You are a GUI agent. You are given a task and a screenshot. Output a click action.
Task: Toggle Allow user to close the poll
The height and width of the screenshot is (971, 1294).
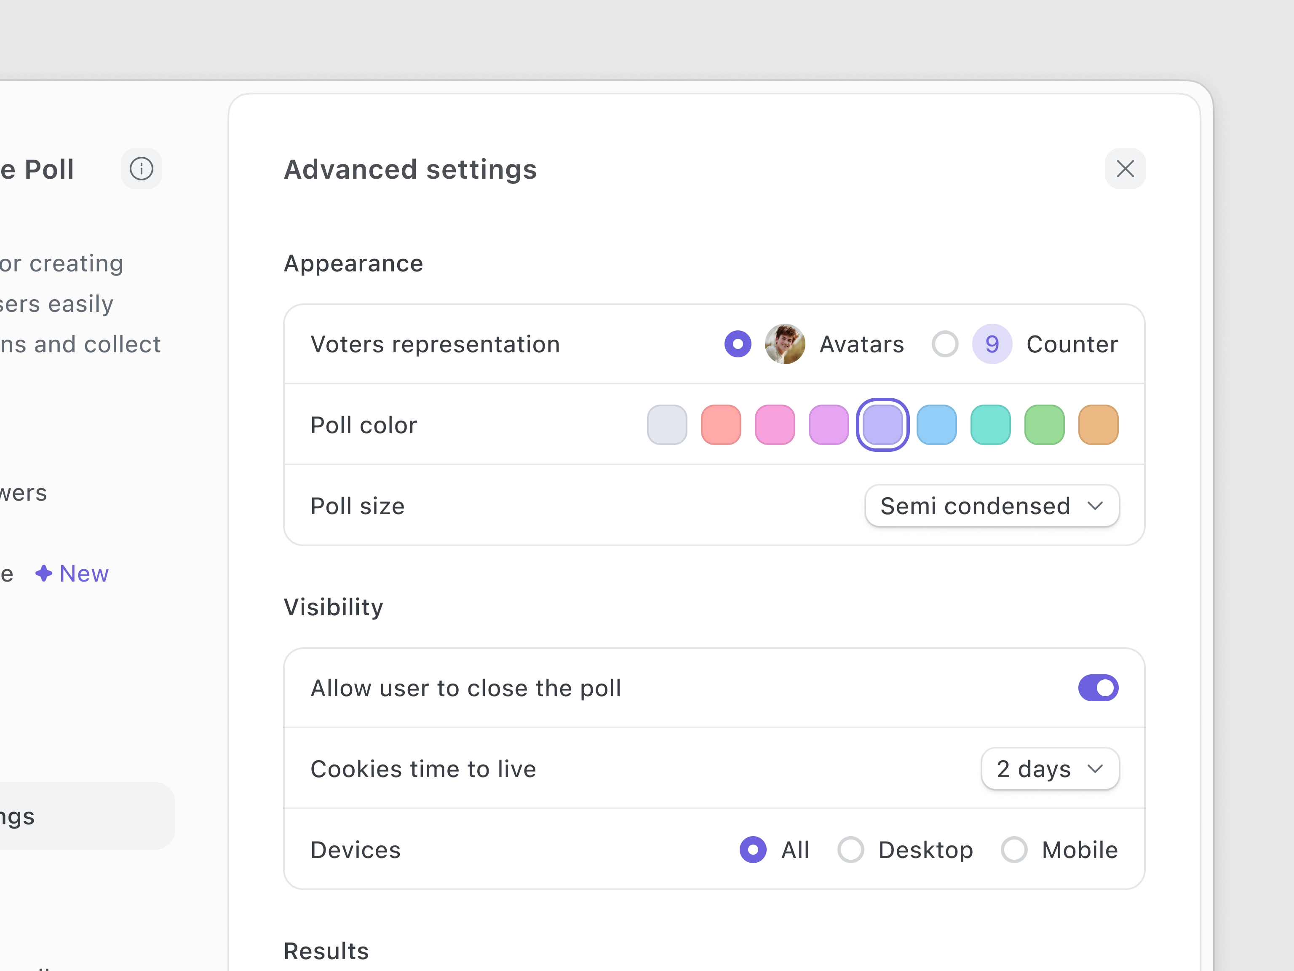pyautogui.click(x=1099, y=687)
